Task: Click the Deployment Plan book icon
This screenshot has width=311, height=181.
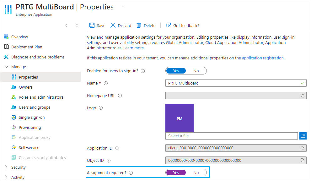Action: coord(6,47)
